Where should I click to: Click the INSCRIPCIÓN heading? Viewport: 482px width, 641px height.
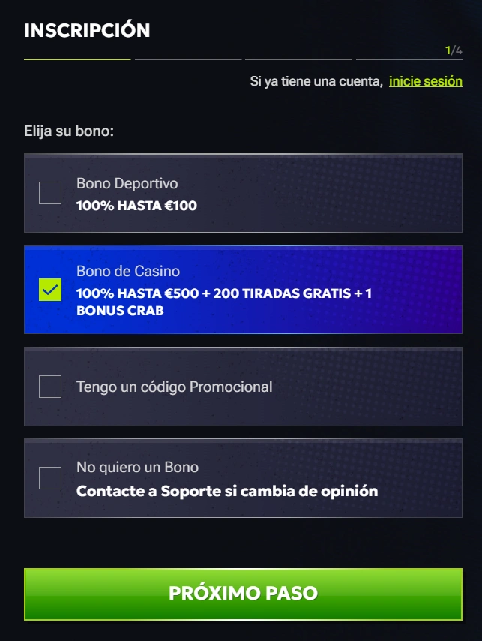tap(87, 31)
